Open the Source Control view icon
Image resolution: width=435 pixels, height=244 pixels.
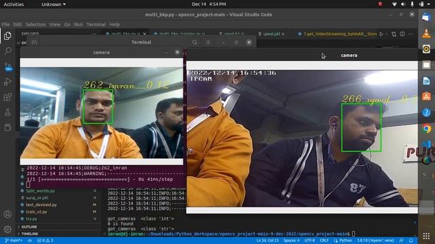pyautogui.click(x=7, y=66)
